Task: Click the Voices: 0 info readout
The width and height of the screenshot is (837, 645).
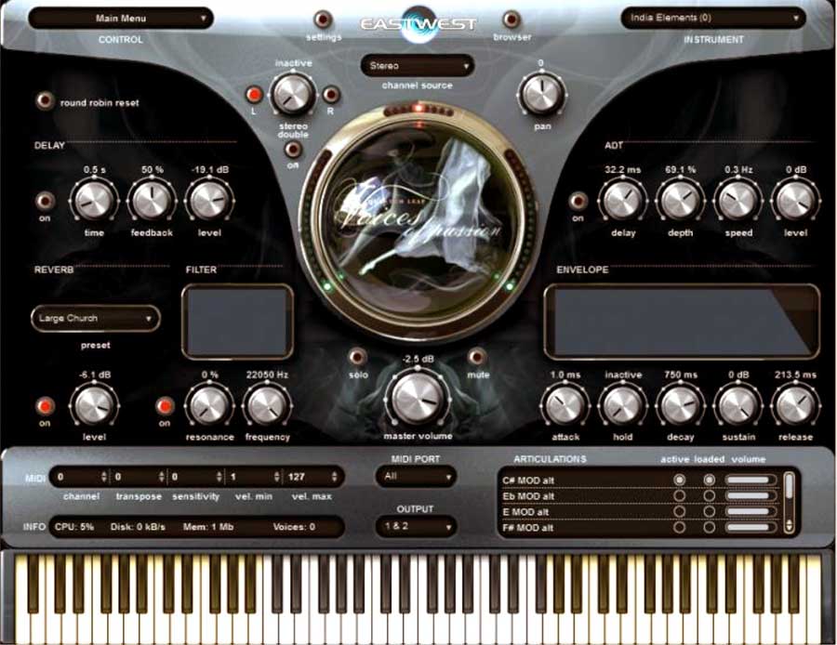Action: coord(294,527)
